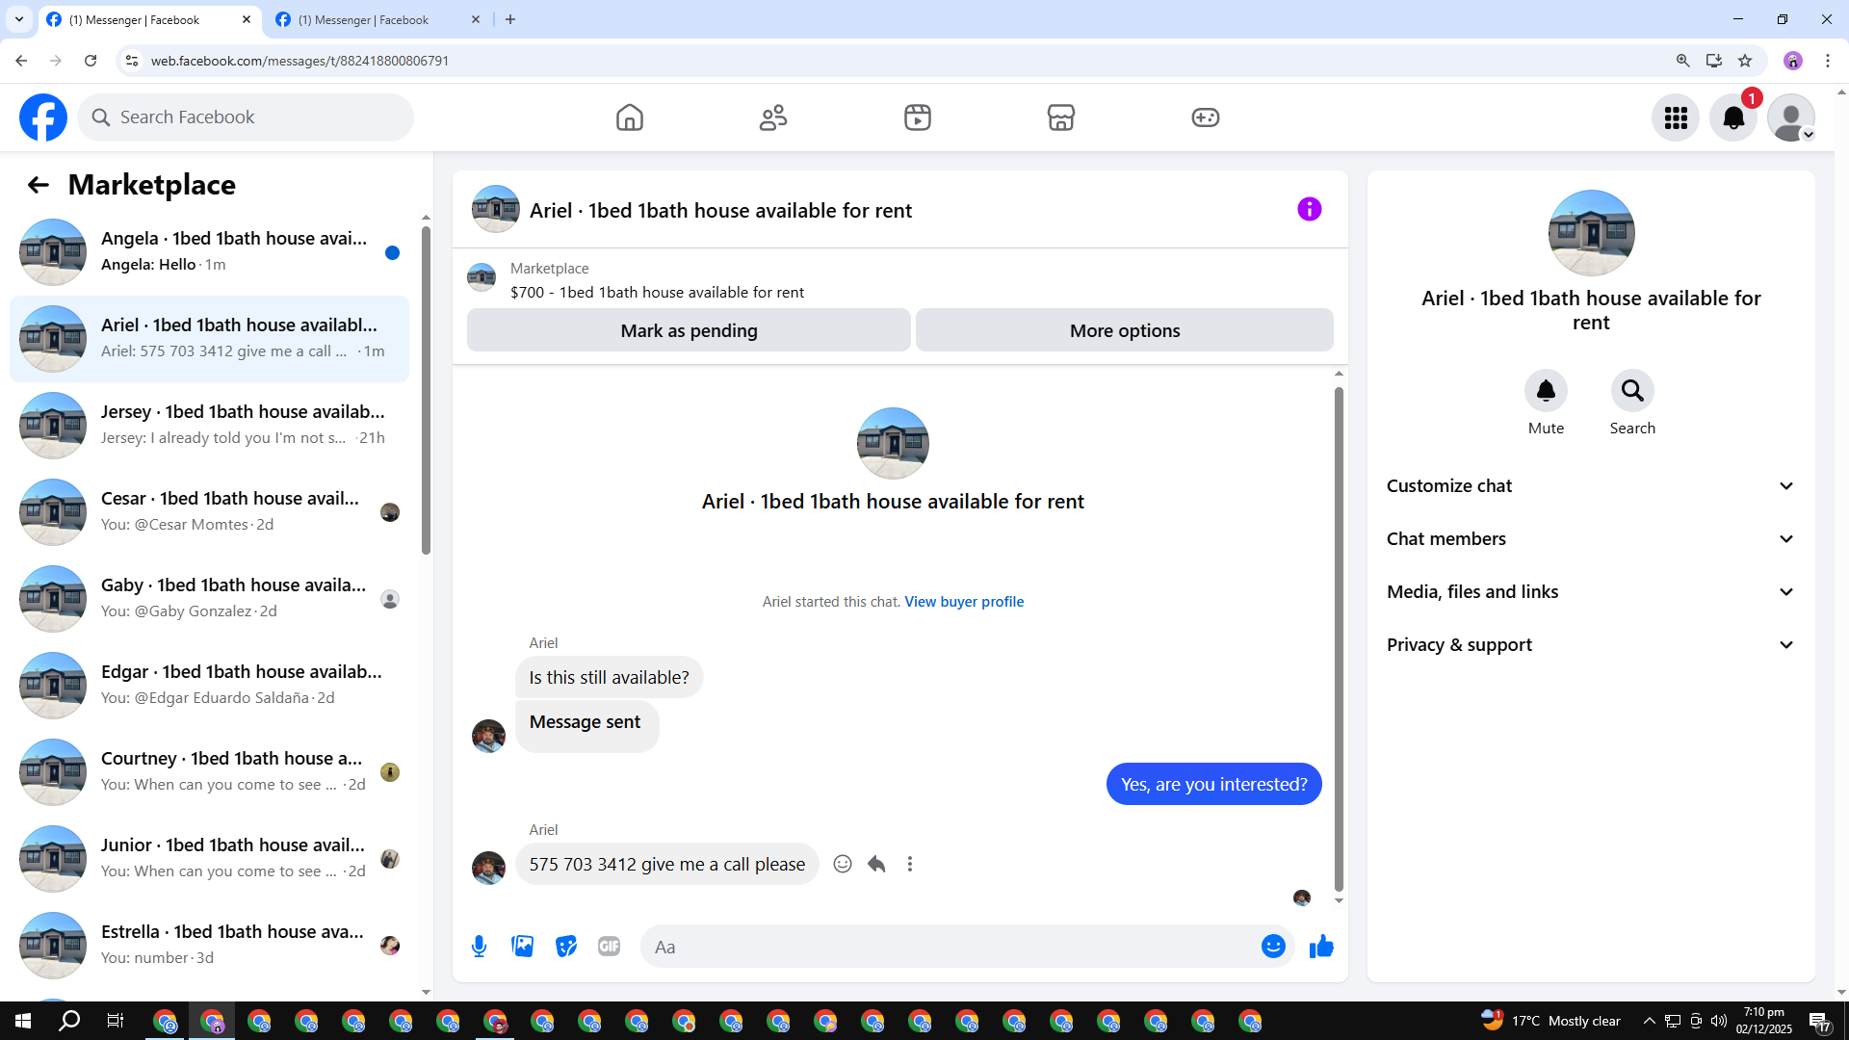Viewport: 1849px width, 1040px height.
Task: Click Mark as pending button
Action: pos(689,330)
